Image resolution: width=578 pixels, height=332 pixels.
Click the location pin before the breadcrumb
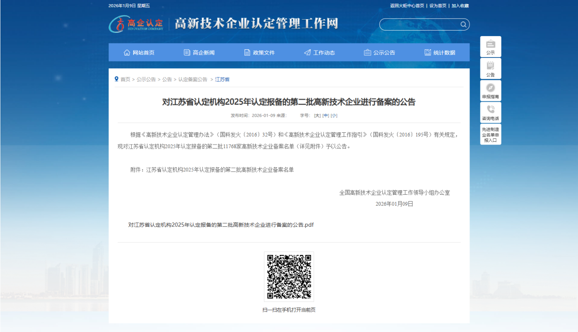pyautogui.click(x=117, y=79)
